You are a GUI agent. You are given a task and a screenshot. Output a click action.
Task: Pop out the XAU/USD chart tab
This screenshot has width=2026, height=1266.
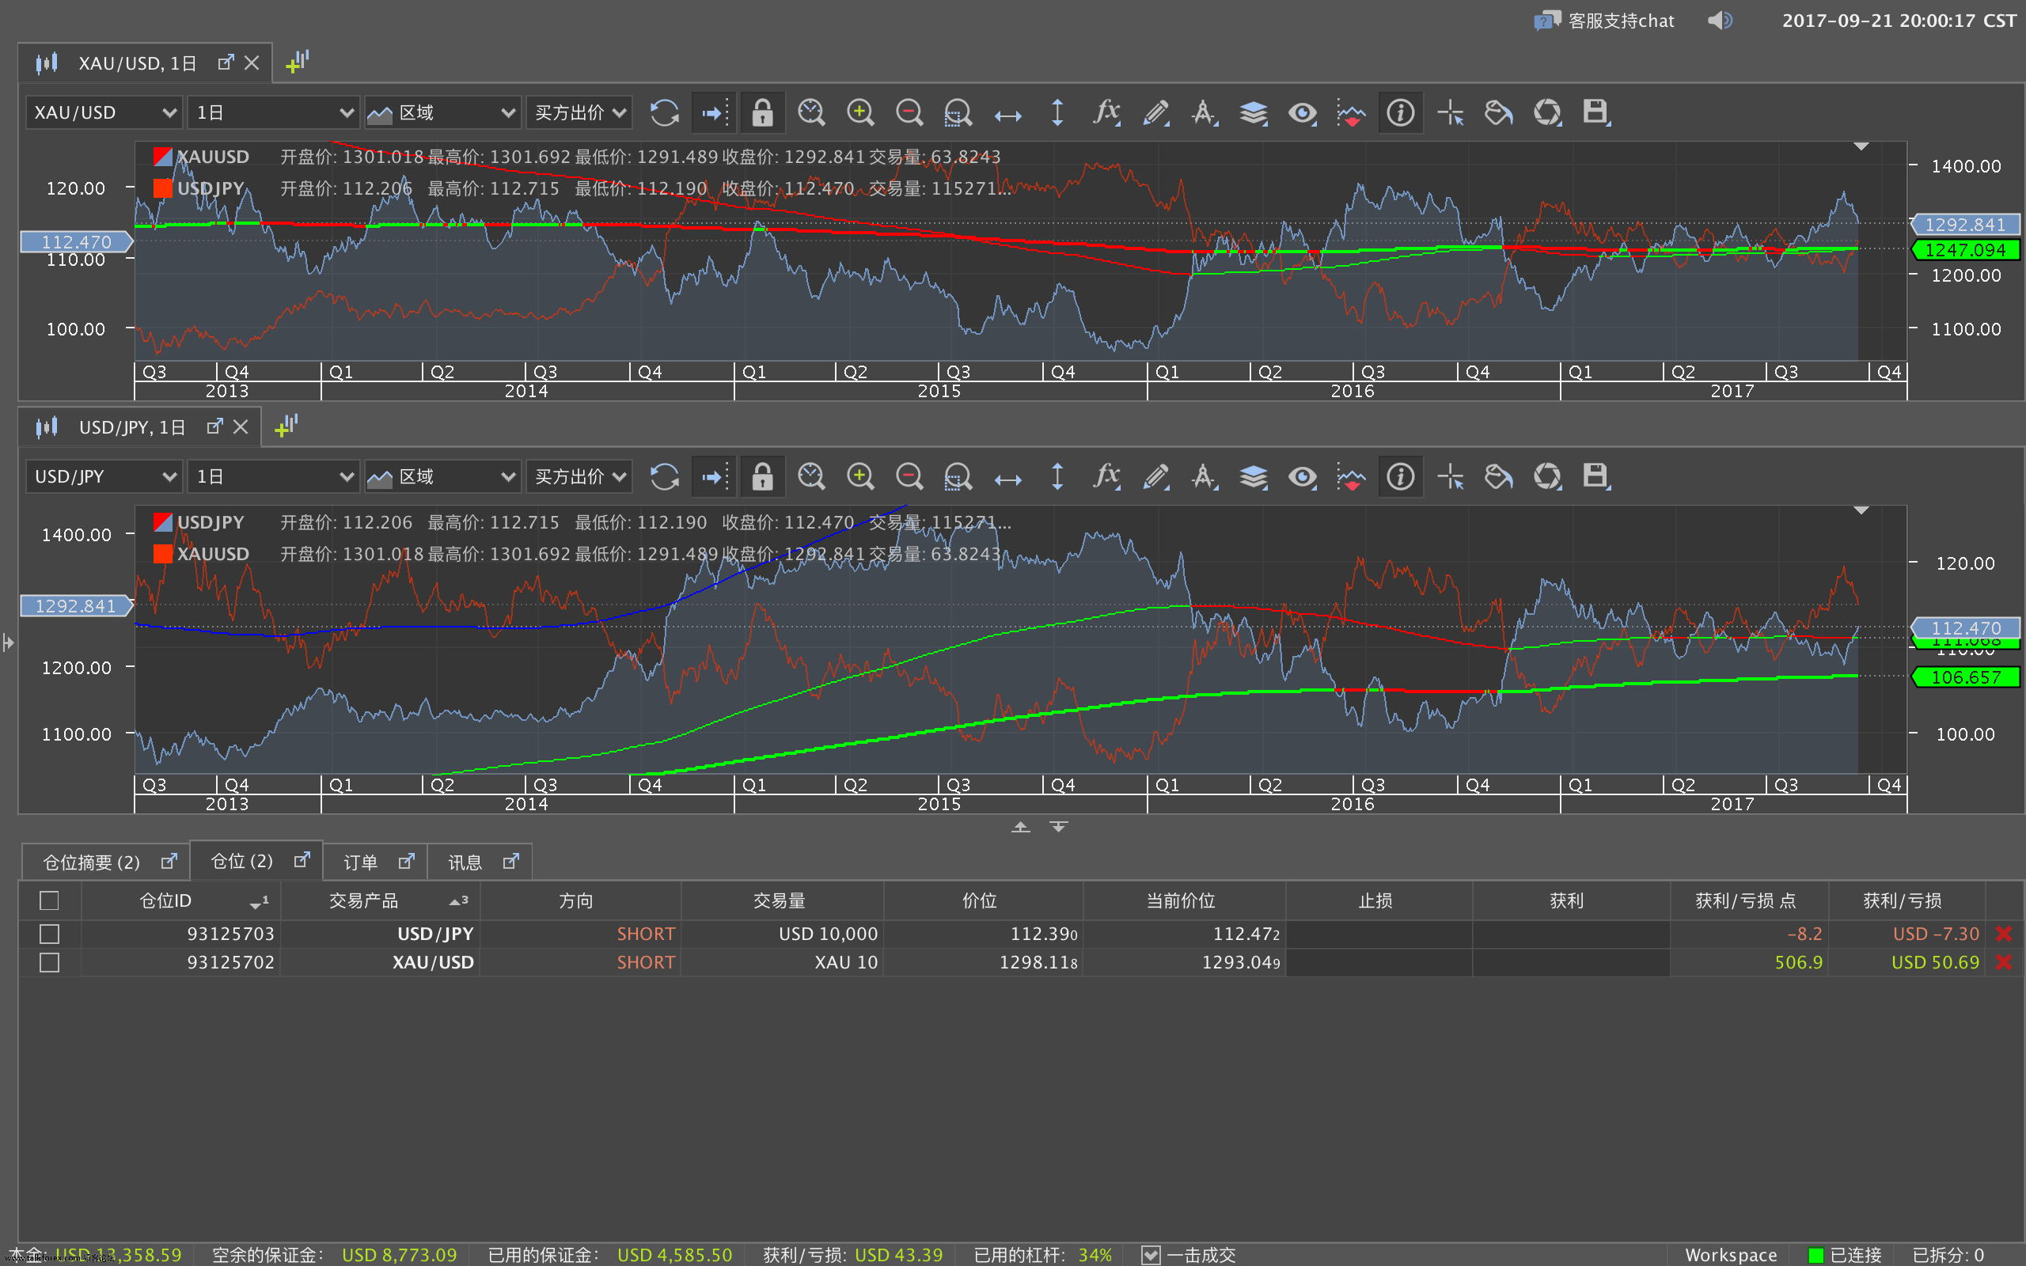coord(226,63)
